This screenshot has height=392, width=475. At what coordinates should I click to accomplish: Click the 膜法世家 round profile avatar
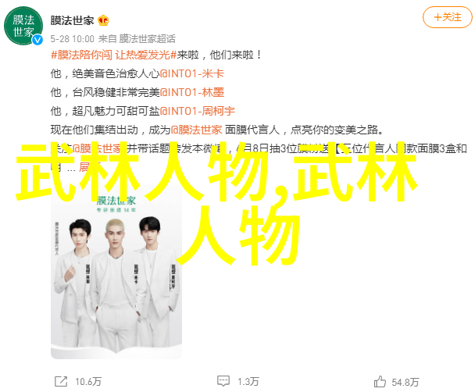click(23, 27)
